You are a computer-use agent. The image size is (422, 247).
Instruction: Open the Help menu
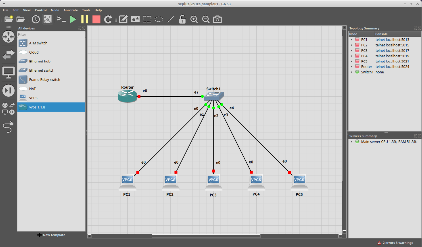click(x=98, y=10)
